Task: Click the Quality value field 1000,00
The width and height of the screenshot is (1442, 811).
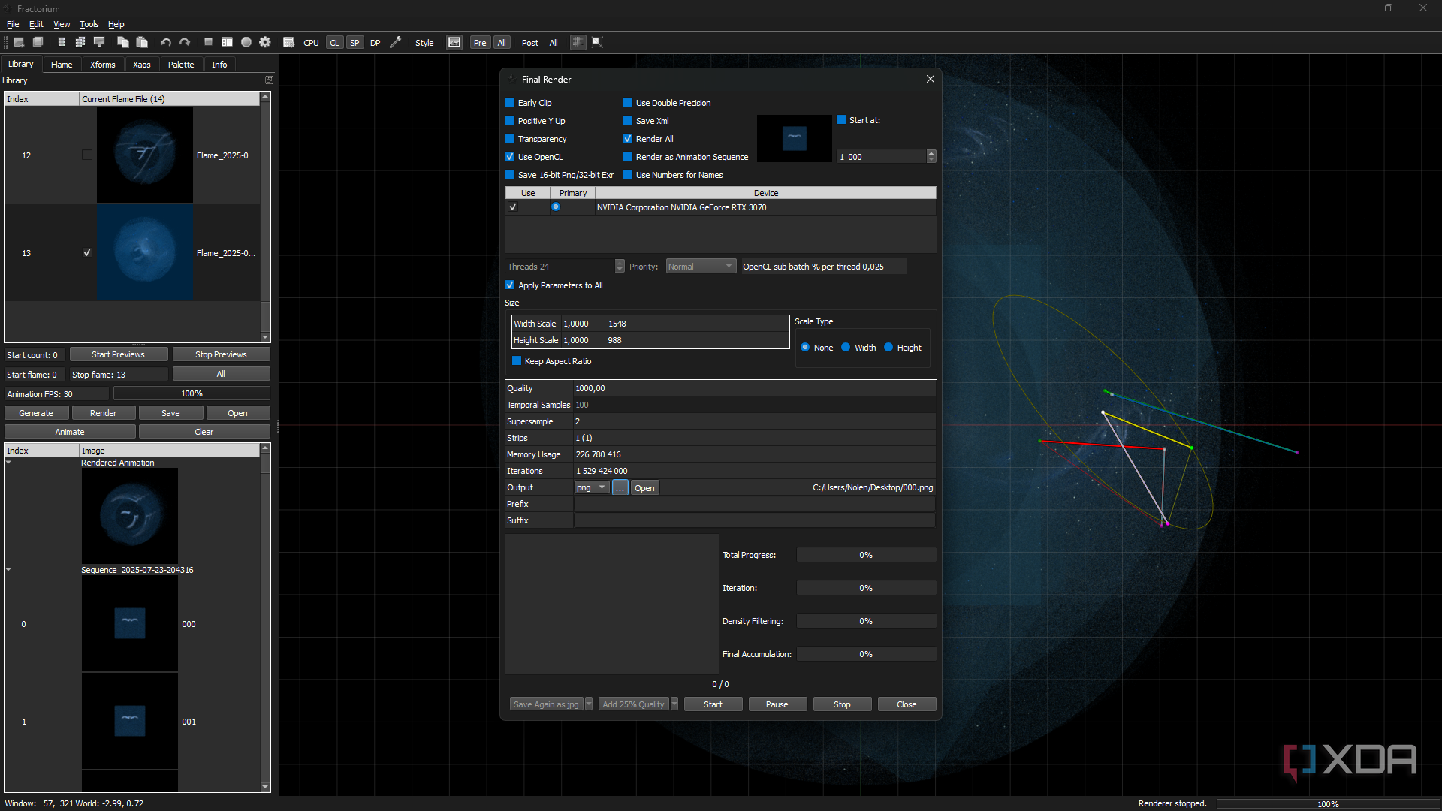Action: click(x=754, y=388)
